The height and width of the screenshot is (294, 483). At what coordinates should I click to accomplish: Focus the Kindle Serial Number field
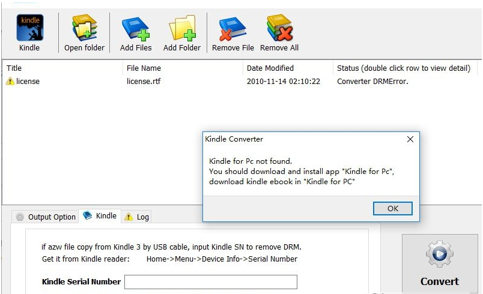pyautogui.click(x=211, y=282)
